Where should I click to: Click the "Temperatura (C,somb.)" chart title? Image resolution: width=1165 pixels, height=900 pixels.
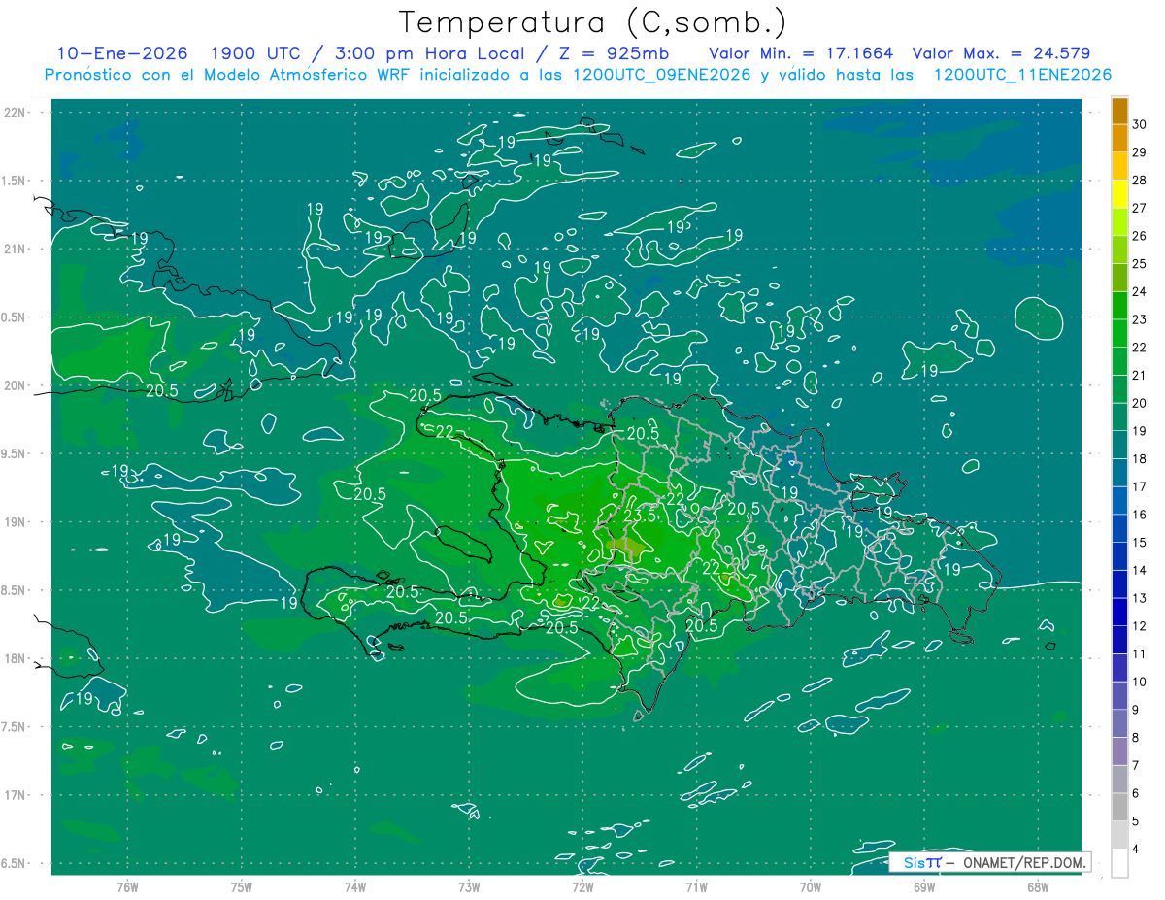(x=592, y=22)
